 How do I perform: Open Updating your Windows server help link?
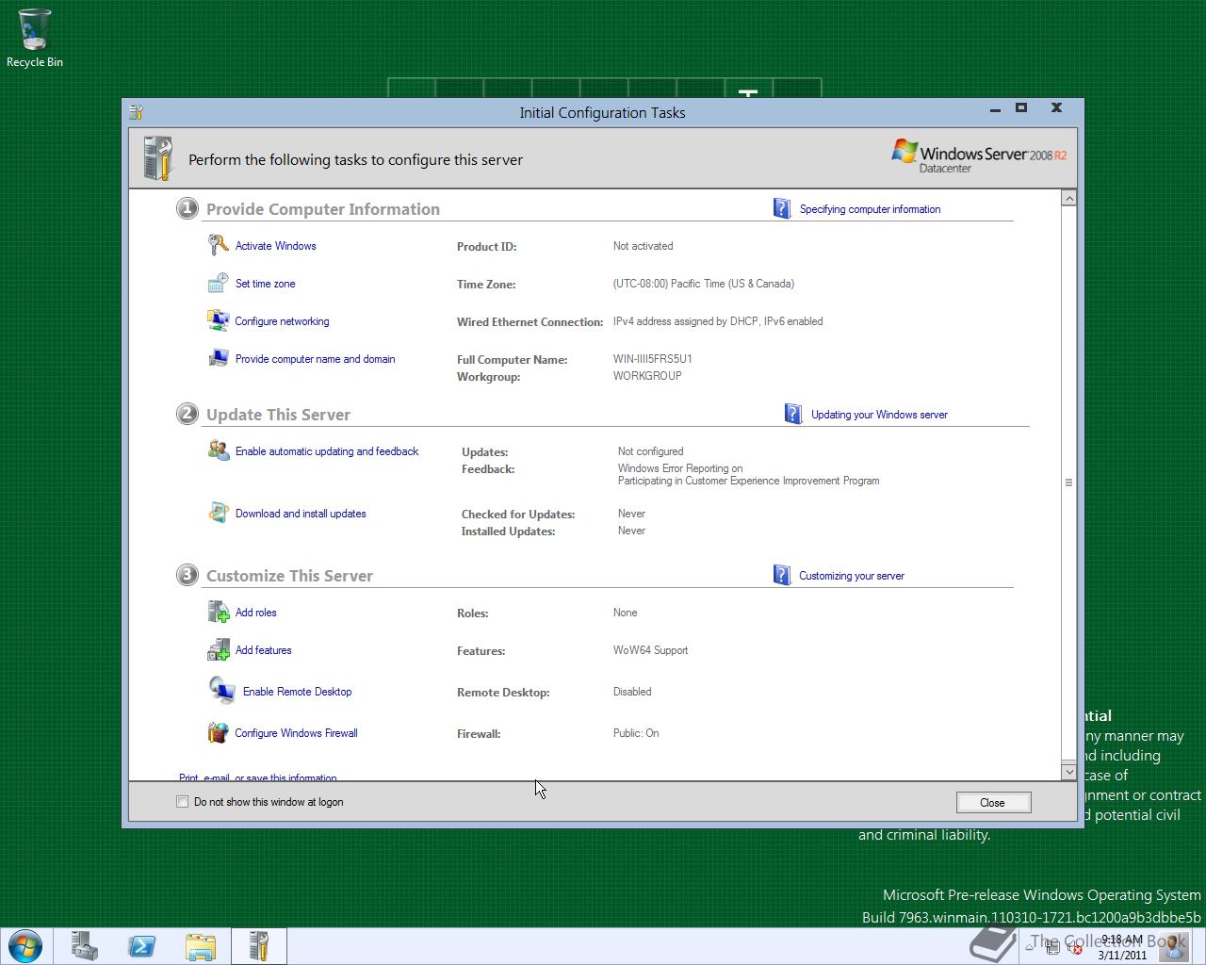[x=879, y=415]
